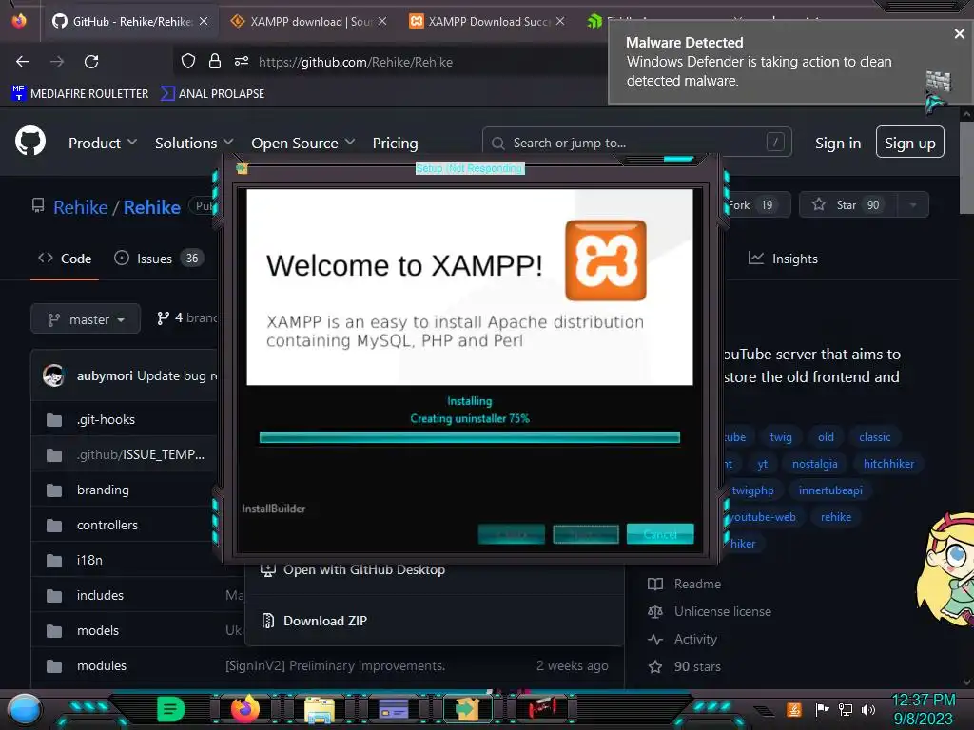The width and height of the screenshot is (974, 730).
Task: Click the Search or jump to field
Action: 636,143
